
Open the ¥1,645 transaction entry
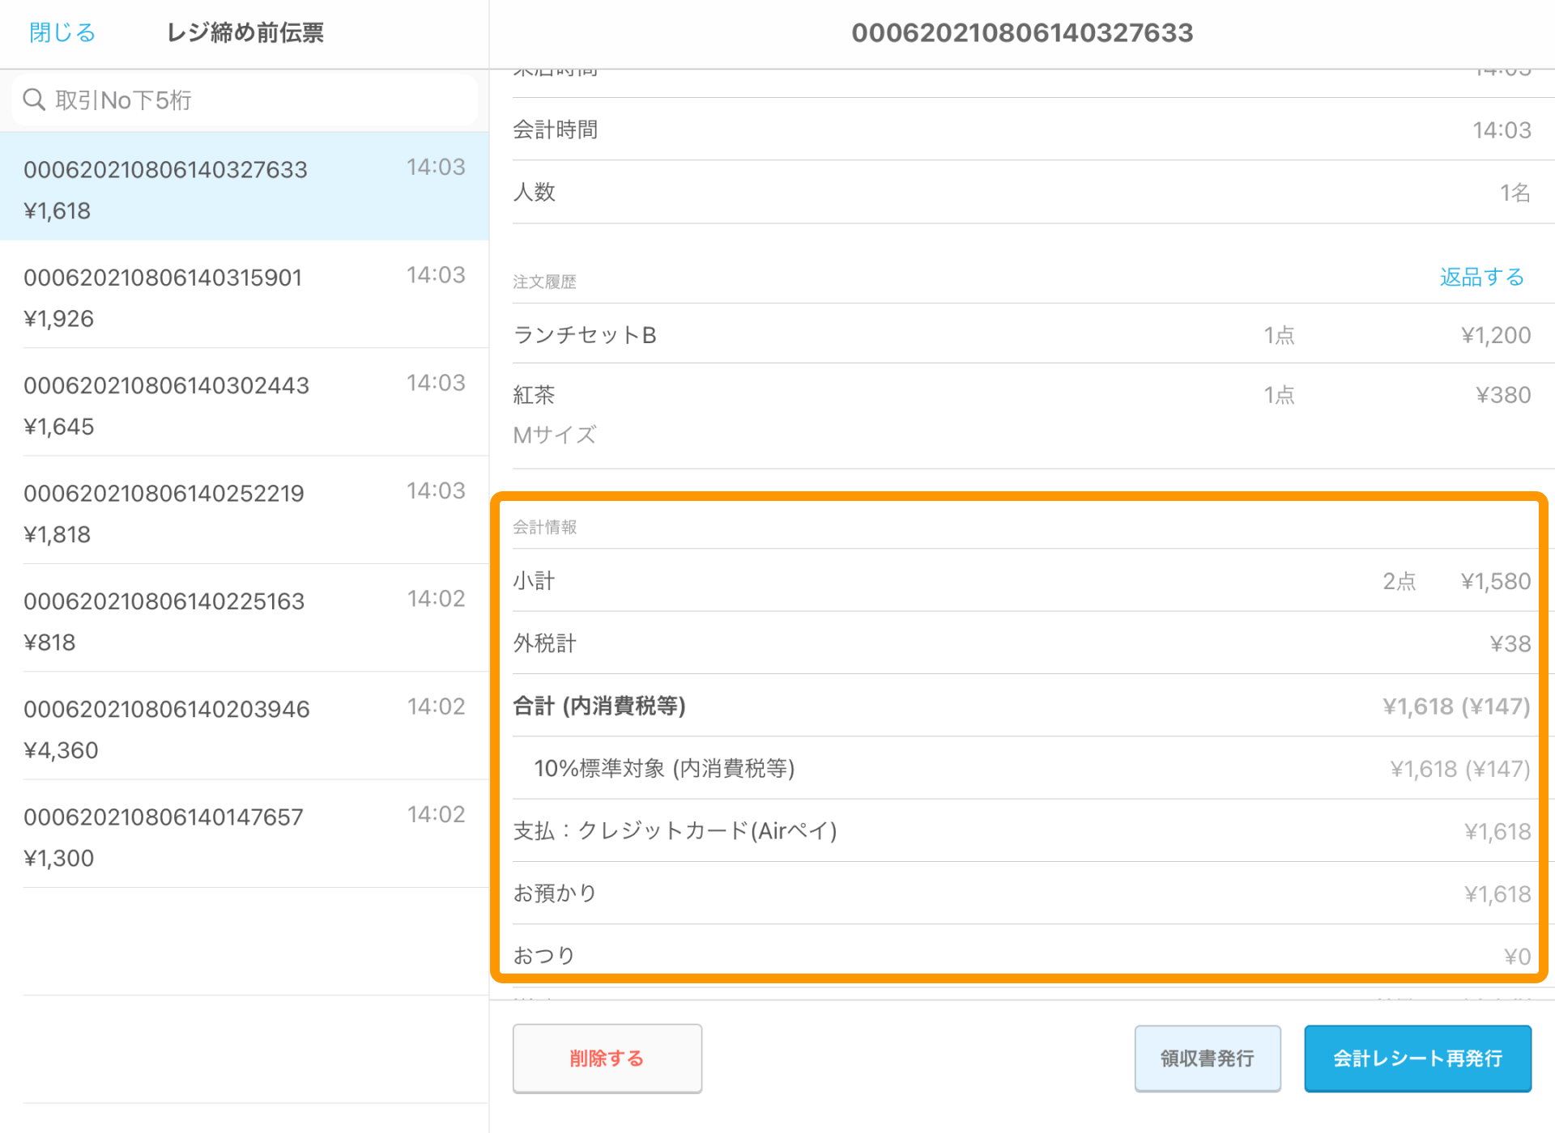point(243,405)
